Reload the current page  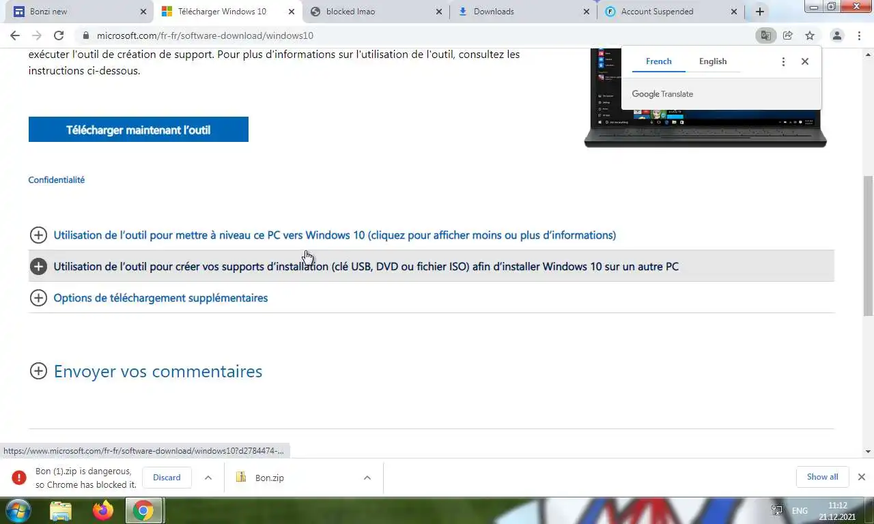59,35
